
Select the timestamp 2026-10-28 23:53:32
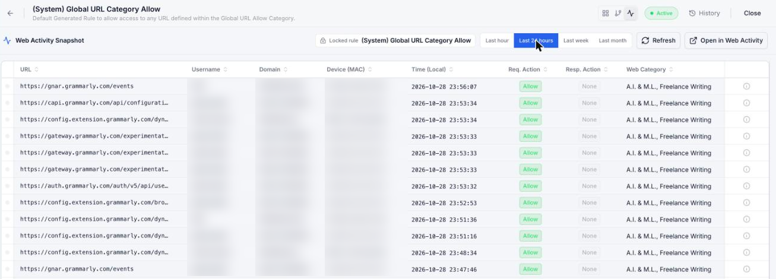point(444,186)
